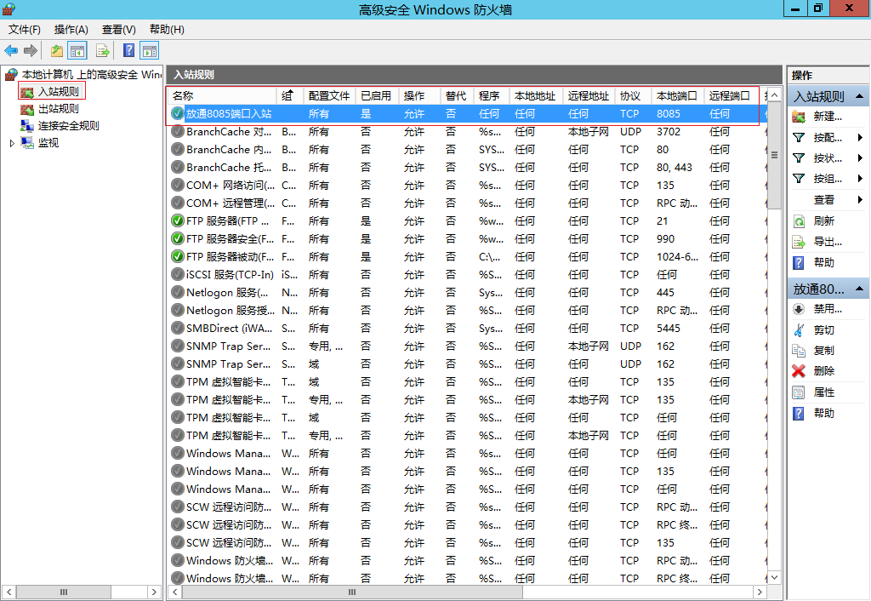Click the toolbar Help question mark icon
Viewport: 871px width, 601px height.
(128, 51)
